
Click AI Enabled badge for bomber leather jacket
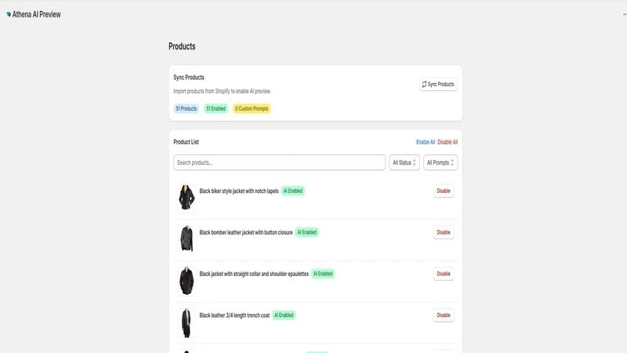306,232
